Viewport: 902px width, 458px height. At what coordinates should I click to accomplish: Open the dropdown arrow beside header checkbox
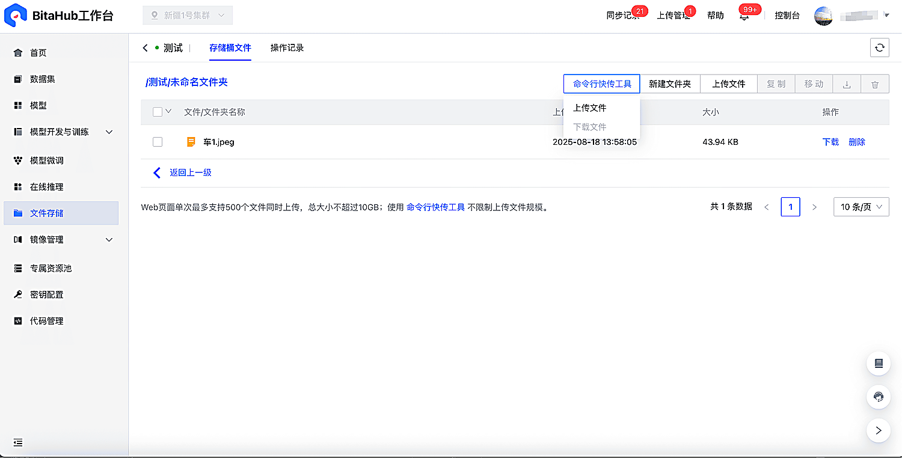pyautogui.click(x=168, y=111)
